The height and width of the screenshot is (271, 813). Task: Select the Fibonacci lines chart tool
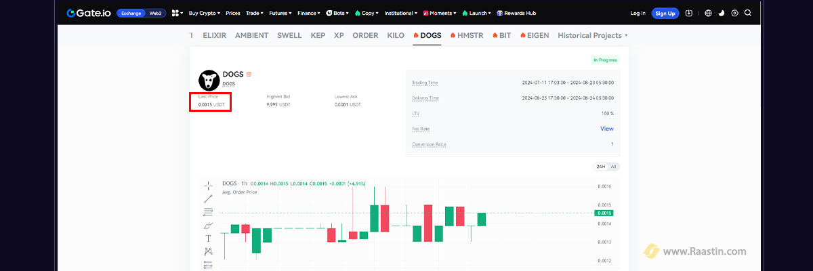(x=208, y=211)
